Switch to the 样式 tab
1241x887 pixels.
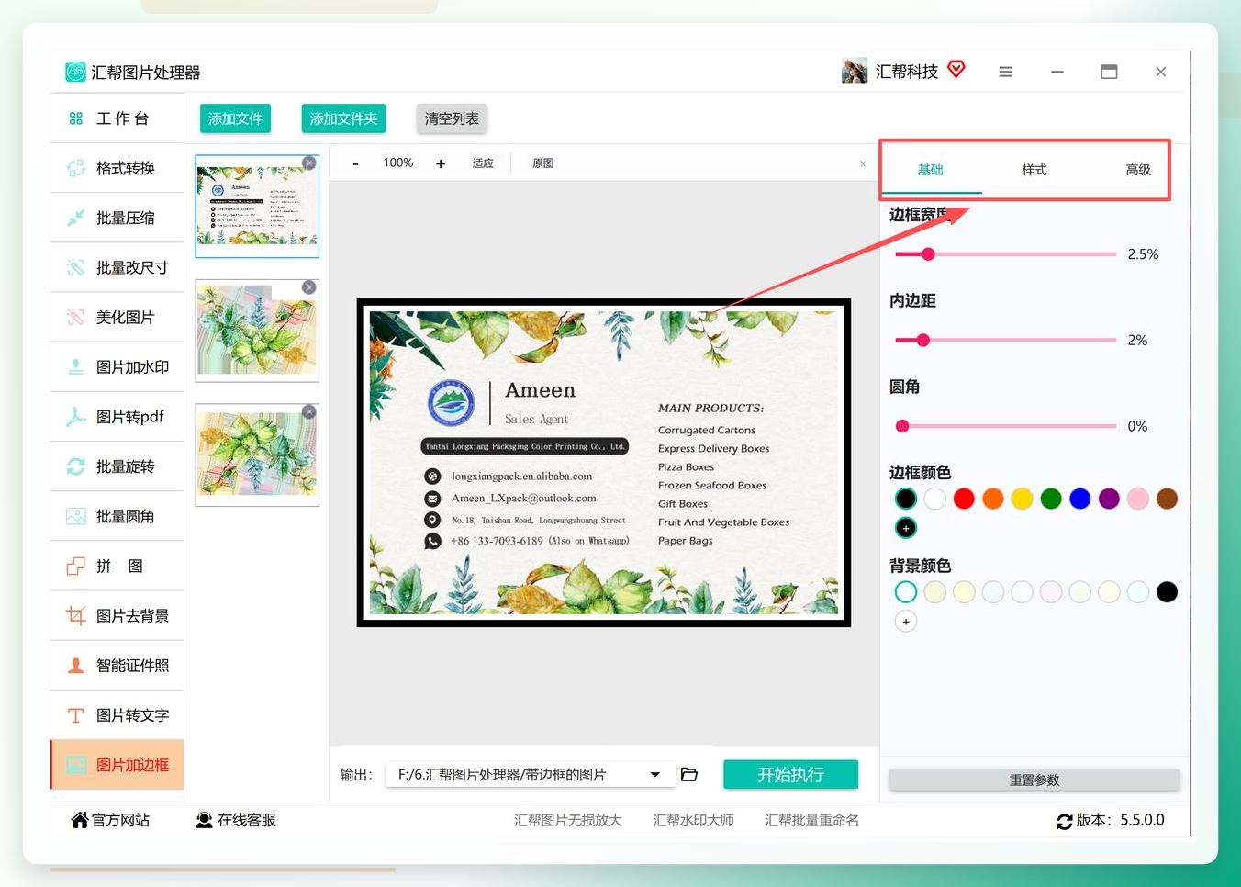pyautogui.click(x=1034, y=170)
